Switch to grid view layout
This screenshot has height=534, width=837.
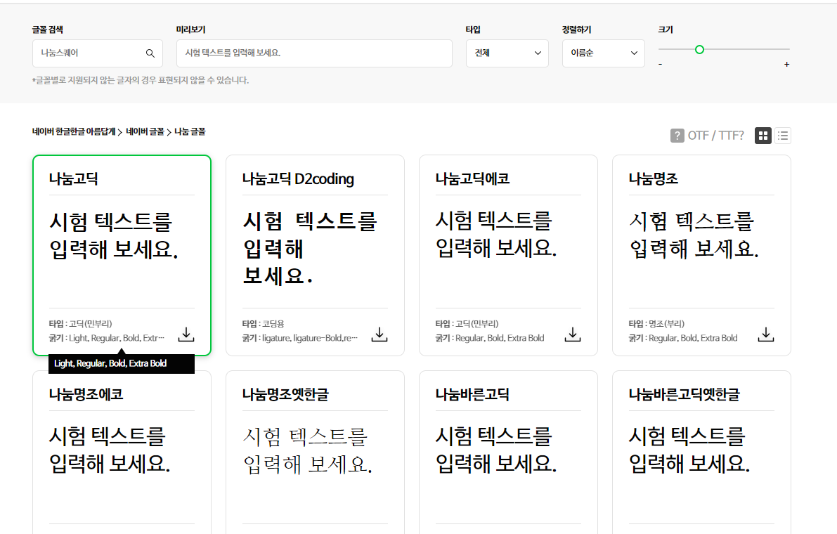coord(763,135)
